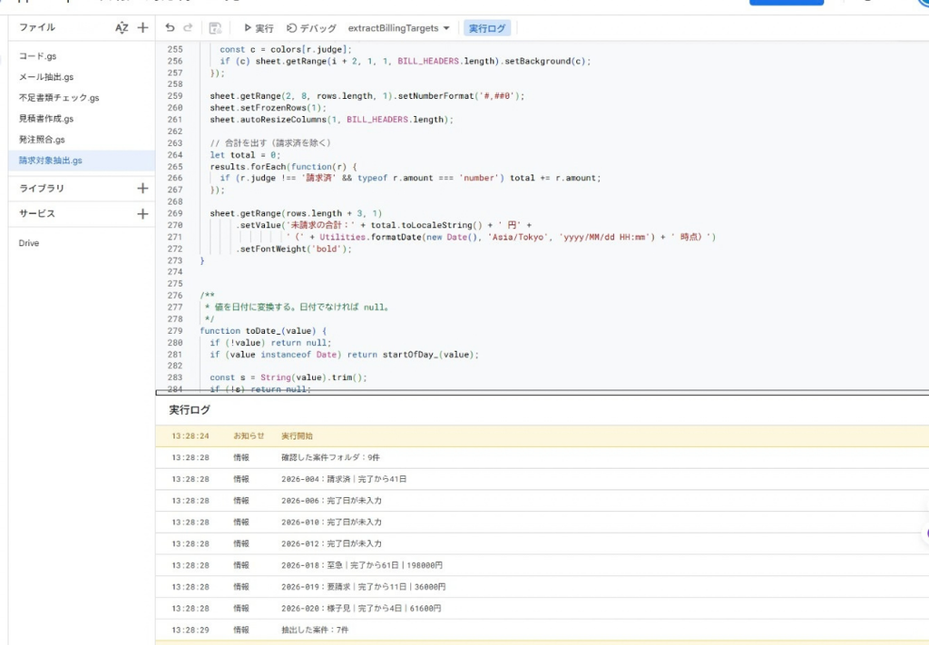Click the 13:28:29 timestamp in the log
929x645 pixels.
click(x=191, y=630)
